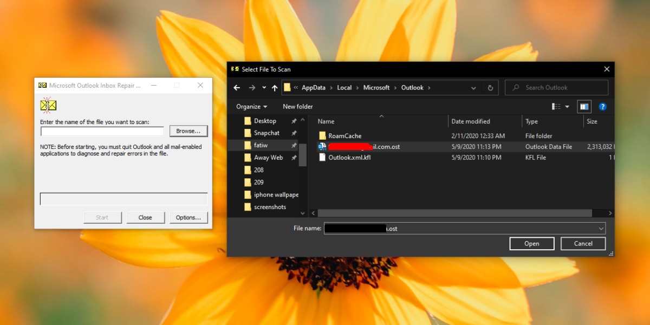Refresh the Outlook folder view
The height and width of the screenshot is (325, 650).
490,88
